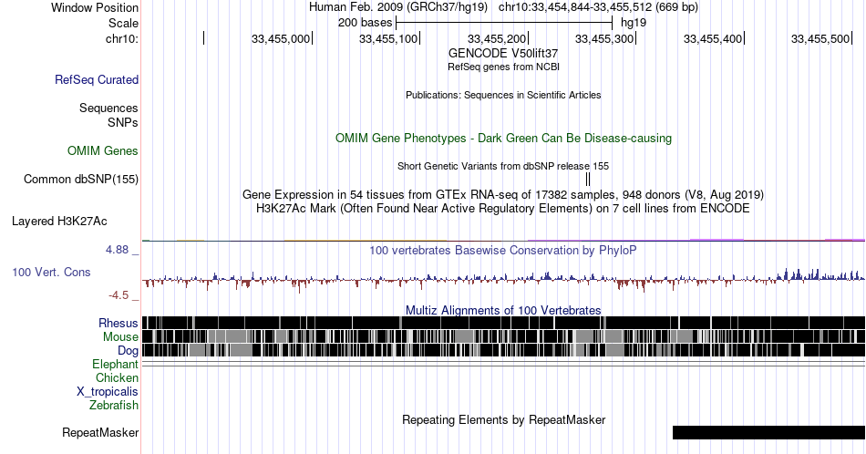Click the RepeatMasker track label

click(100, 432)
